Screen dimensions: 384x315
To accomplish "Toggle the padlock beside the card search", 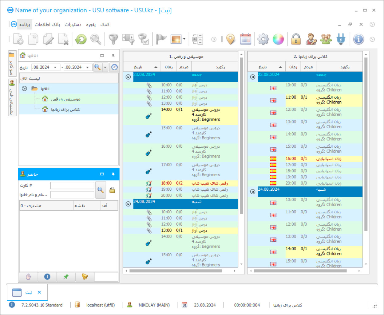I will click(x=112, y=190).
